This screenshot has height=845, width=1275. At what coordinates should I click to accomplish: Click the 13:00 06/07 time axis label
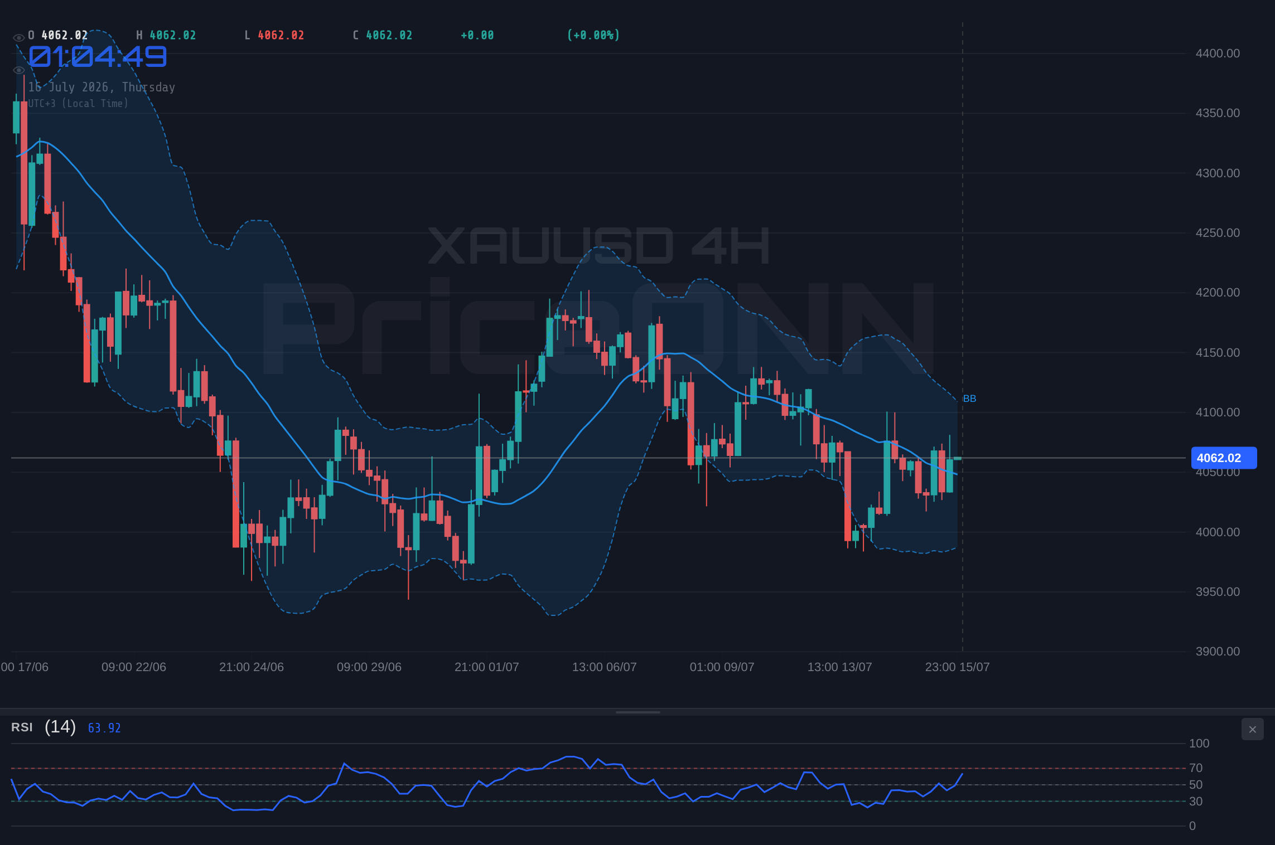(605, 667)
